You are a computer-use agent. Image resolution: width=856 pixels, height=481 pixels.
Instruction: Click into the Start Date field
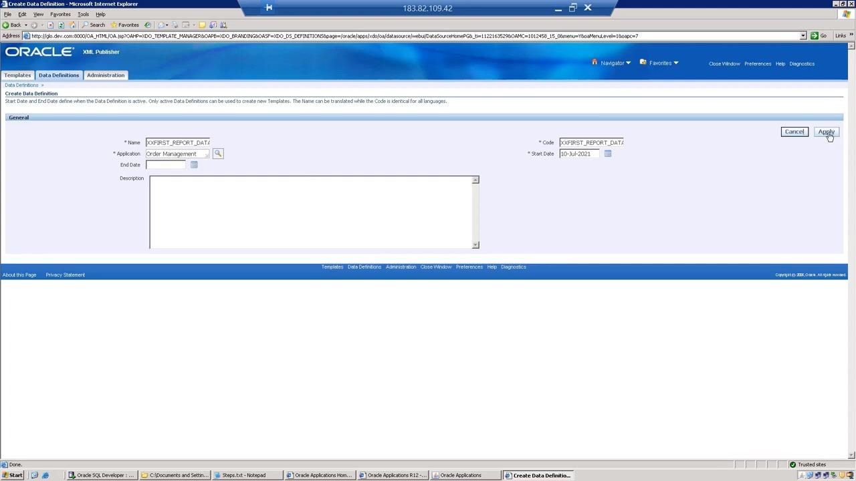580,154
